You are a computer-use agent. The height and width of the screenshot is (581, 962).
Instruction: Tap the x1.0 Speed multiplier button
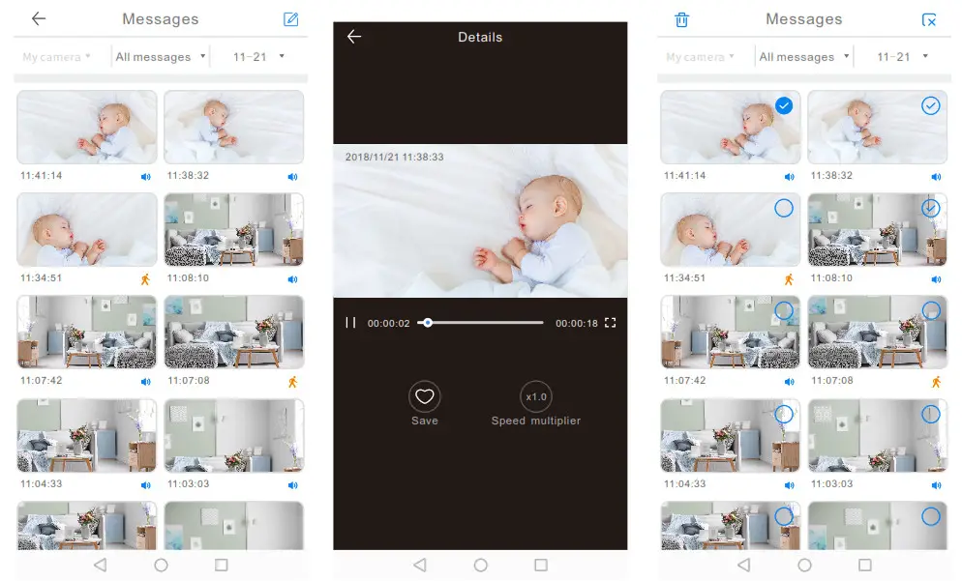tap(535, 396)
